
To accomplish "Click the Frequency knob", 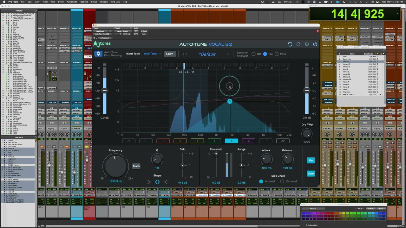I will tap(116, 166).
